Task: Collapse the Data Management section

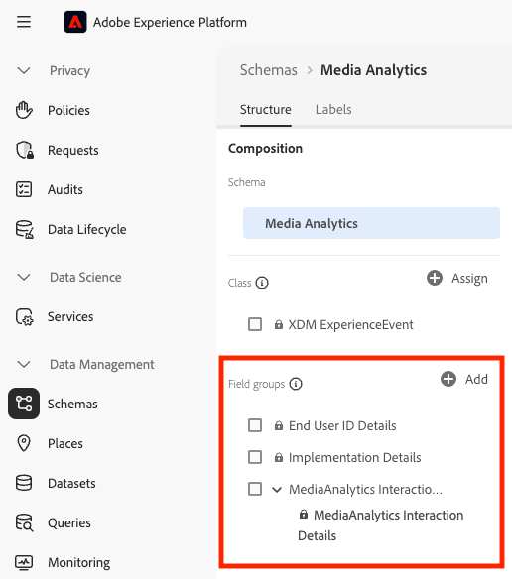Action: [24, 364]
